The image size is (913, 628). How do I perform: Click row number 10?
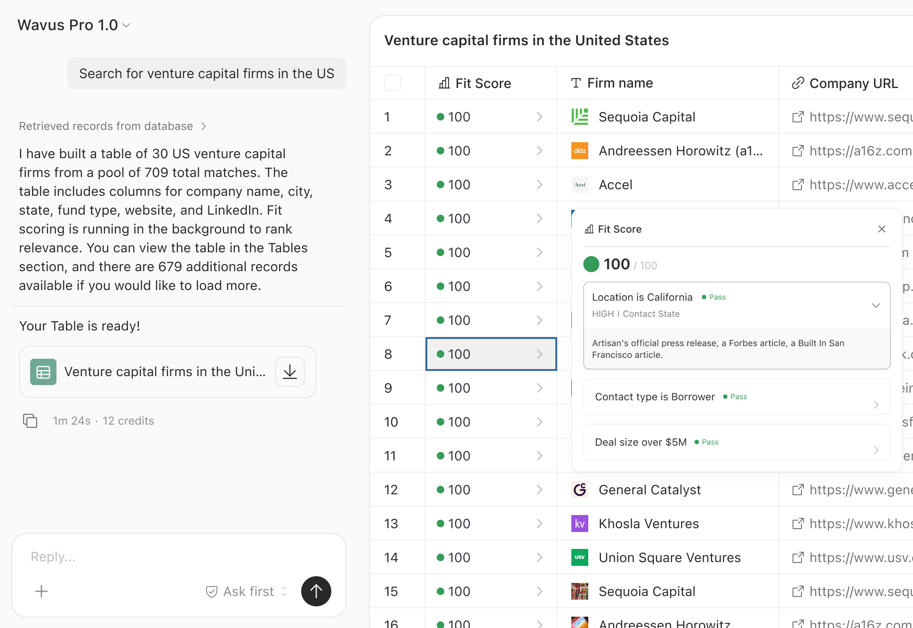tap(391, 422)
